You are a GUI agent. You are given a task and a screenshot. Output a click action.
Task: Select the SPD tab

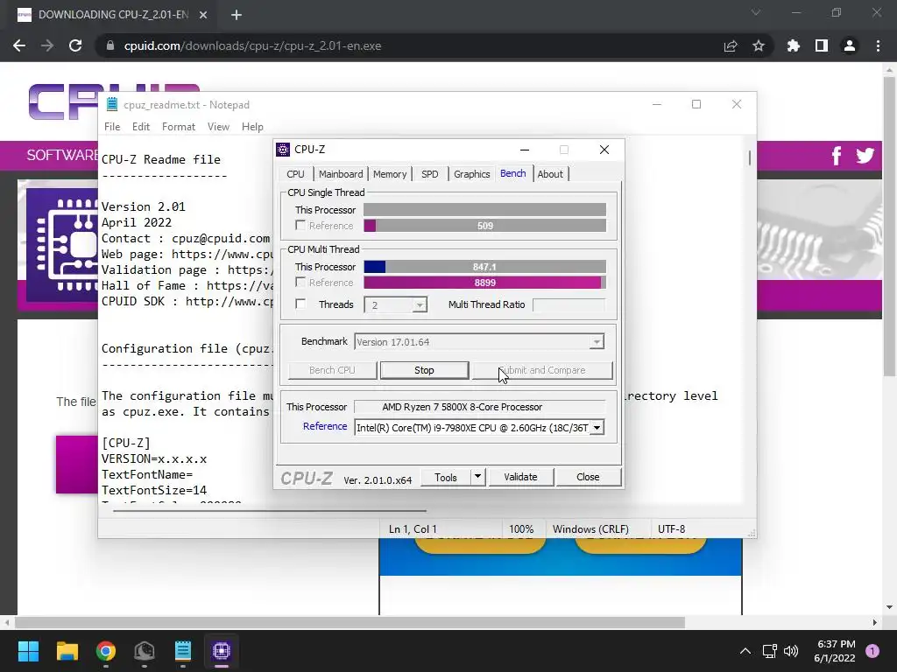point(429,174)
